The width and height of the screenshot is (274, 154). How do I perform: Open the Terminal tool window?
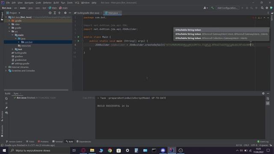[x=57, y=142]
